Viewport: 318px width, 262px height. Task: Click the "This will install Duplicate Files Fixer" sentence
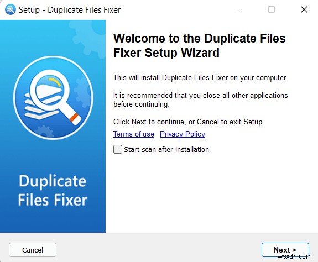pos(200,78)
